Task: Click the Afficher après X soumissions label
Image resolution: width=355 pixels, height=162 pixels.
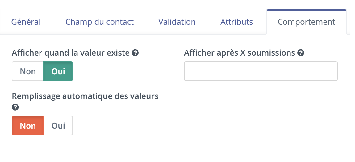Action: coord(240,53)
